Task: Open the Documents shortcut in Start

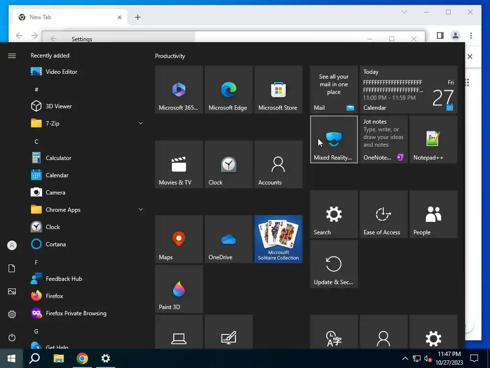Action: pos(12,268)
